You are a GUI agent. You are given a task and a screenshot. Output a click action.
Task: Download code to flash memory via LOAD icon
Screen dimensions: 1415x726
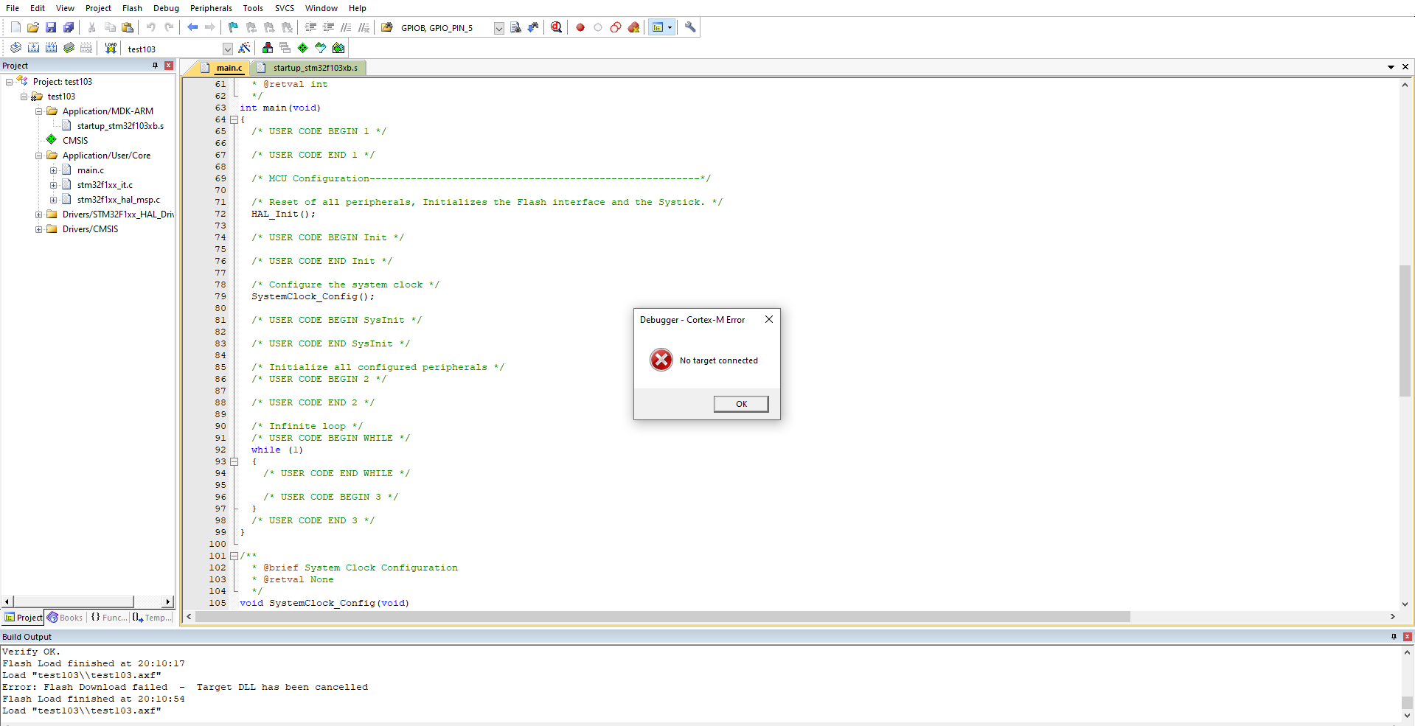(109, 48)
